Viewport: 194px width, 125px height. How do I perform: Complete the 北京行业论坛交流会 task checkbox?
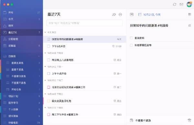coord(48,87)
